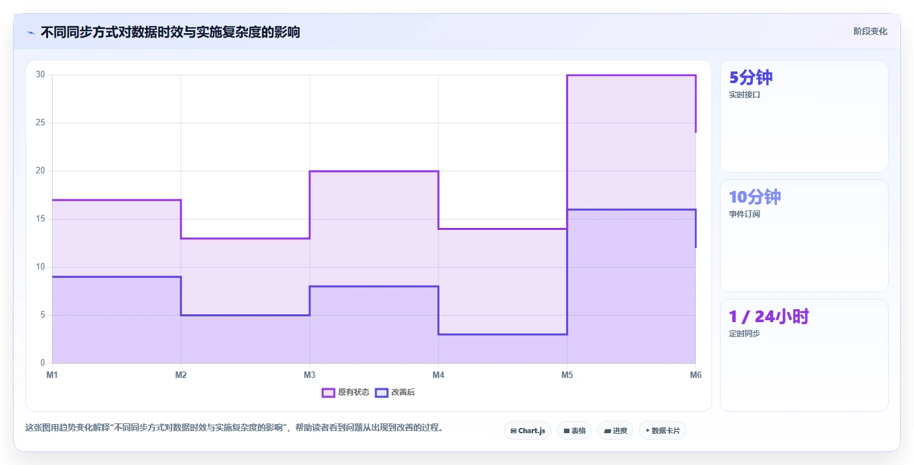Click the lightning icon beside the title

click(31, 32)
